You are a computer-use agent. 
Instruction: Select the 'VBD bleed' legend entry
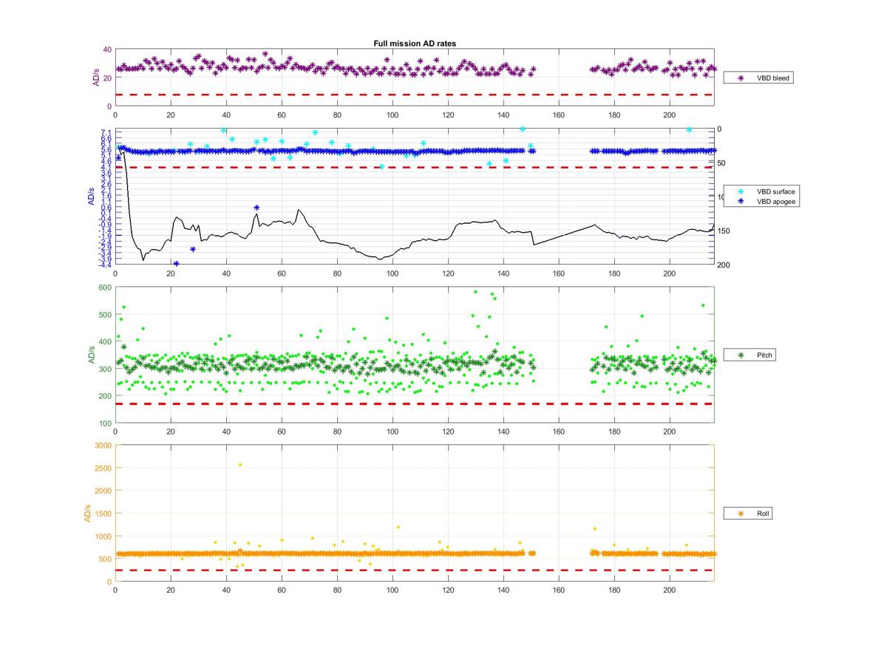758,78
